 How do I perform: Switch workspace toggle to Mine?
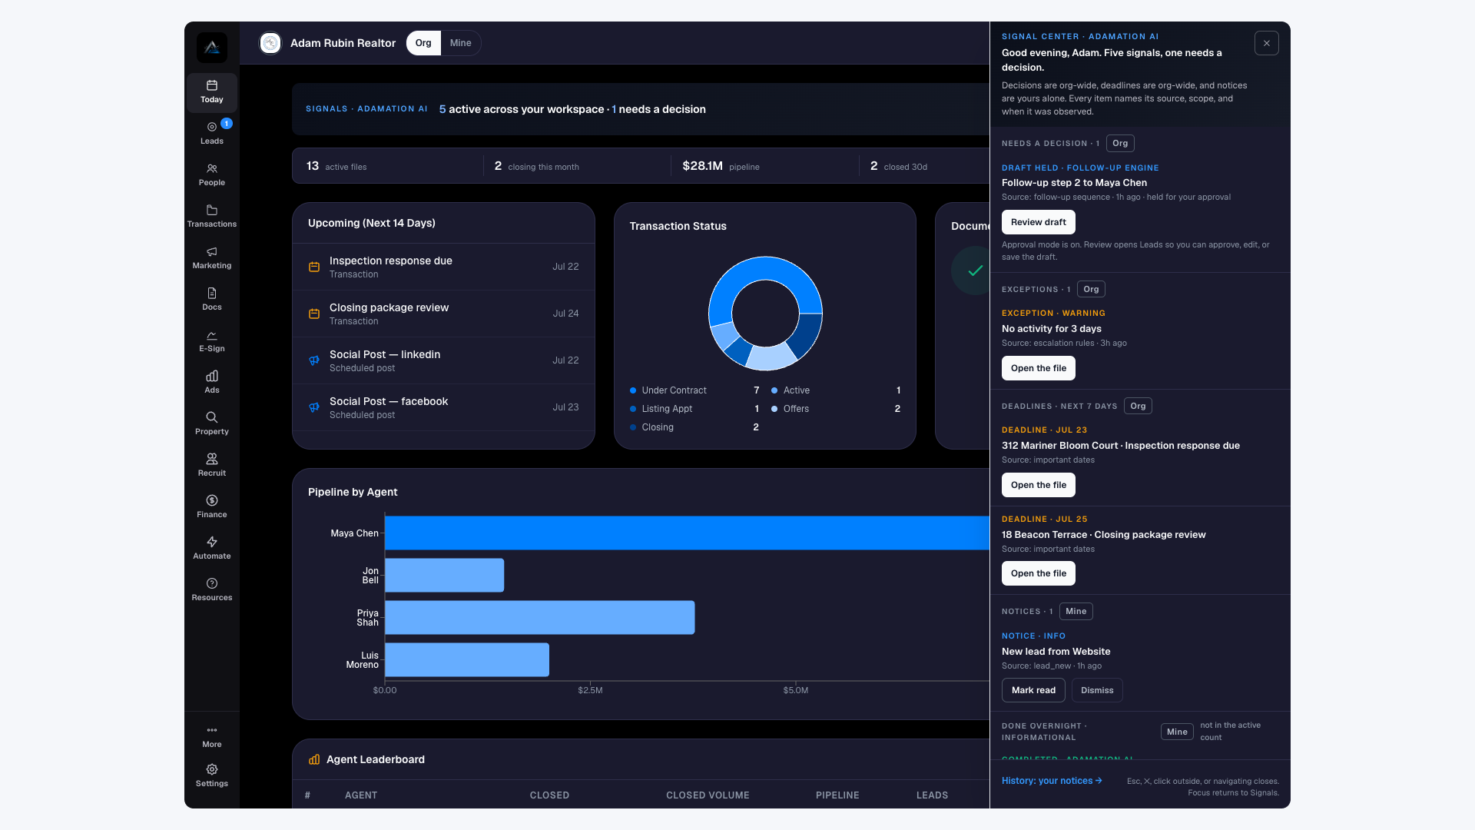coord(460,43)
